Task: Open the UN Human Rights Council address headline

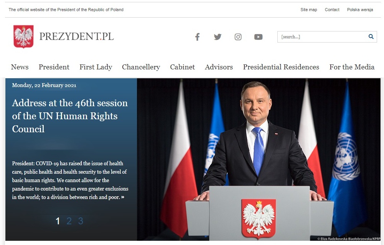Action: (x=70, y=116)
